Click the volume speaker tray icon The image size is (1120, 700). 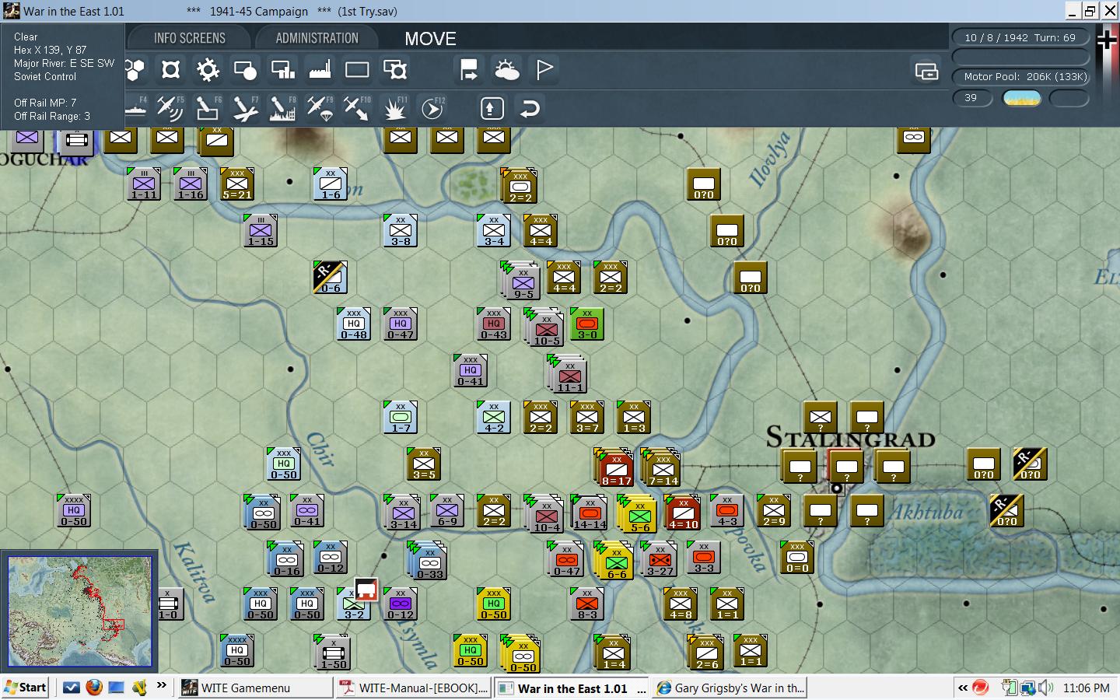click(x=1046, y=688)
